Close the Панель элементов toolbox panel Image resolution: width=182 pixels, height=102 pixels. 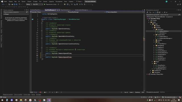28,10
